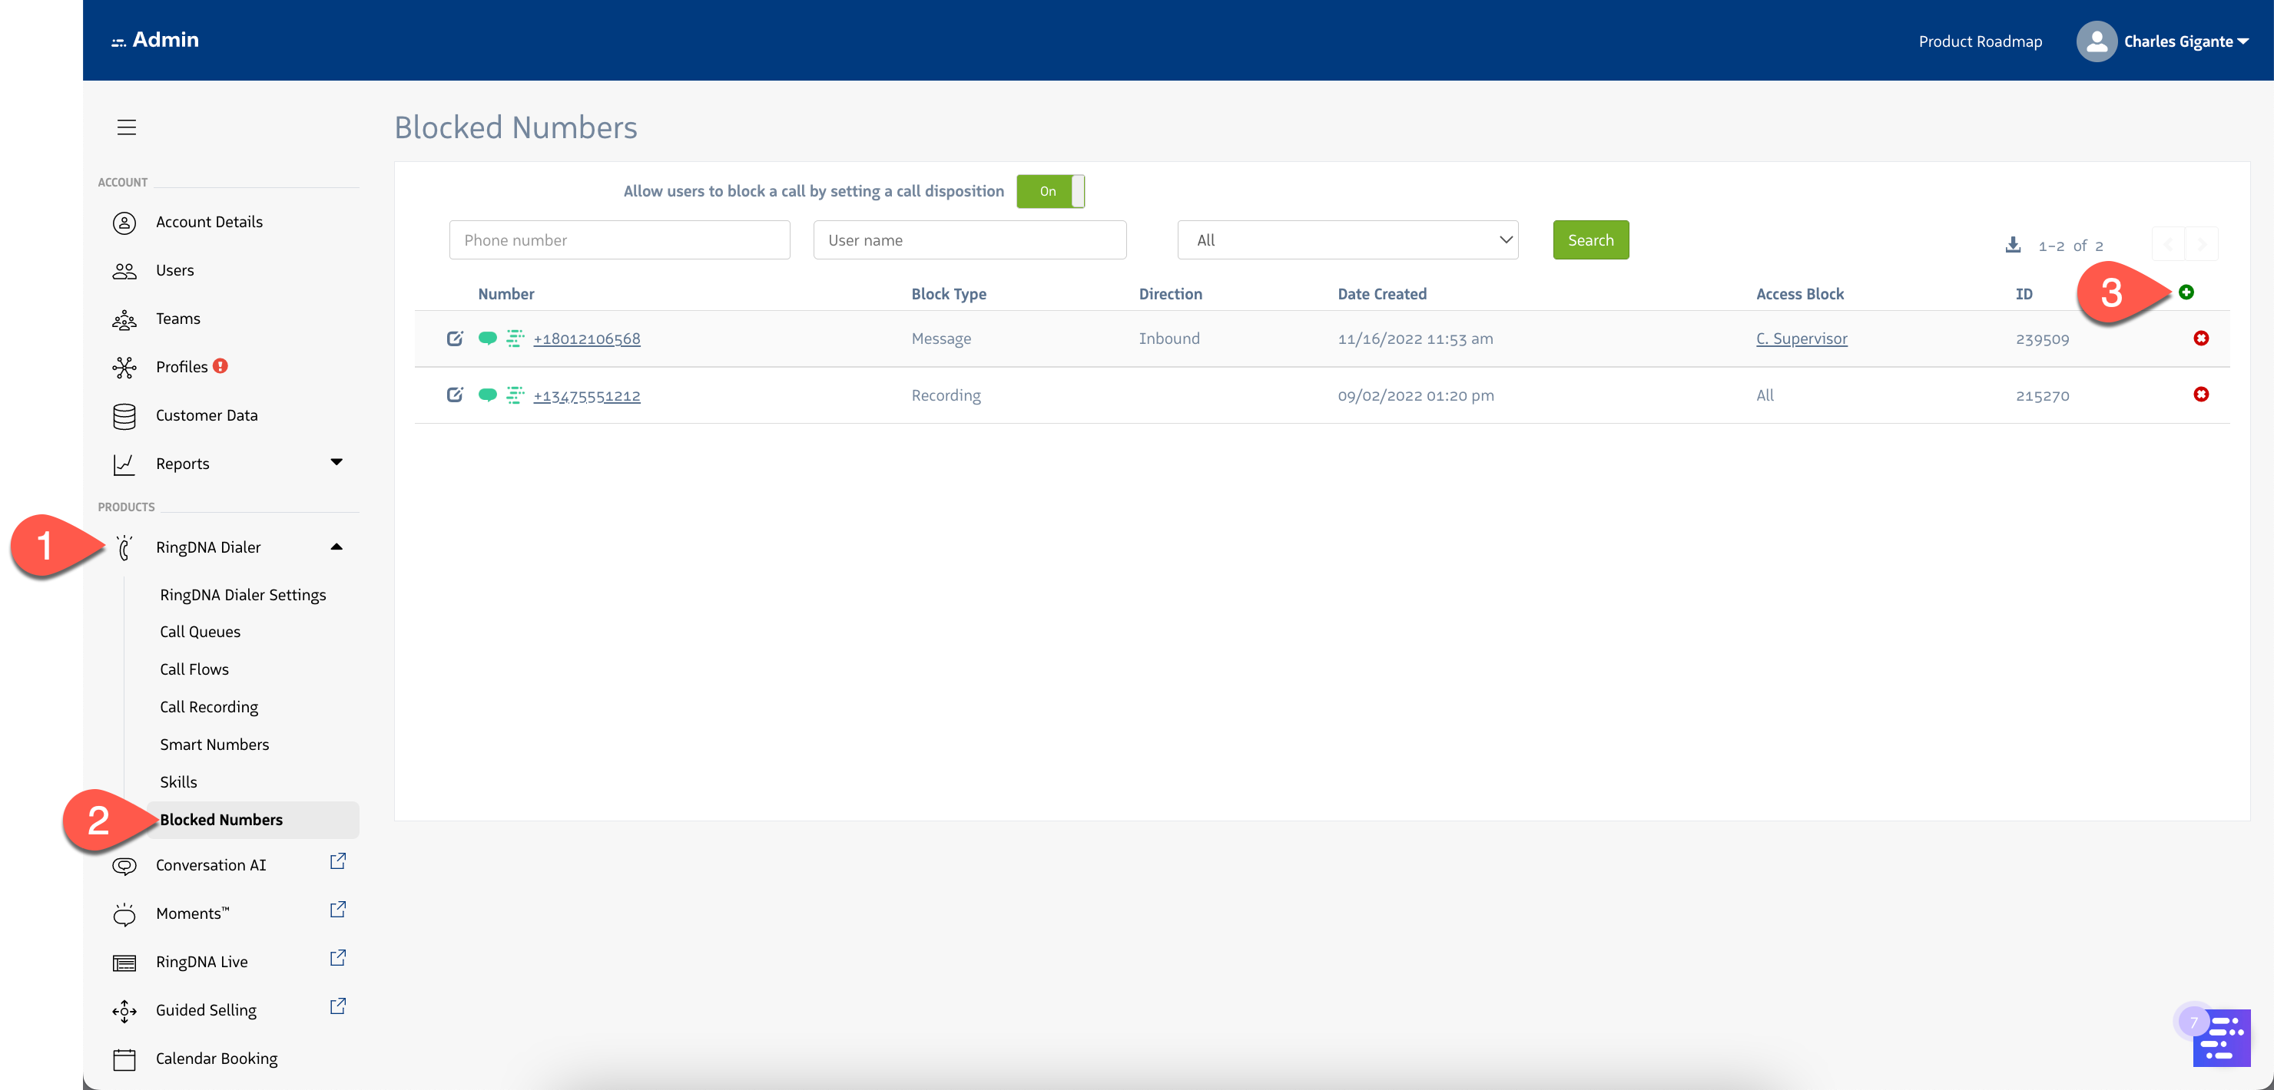Click message bubble icon for +18012106568
2274x1090 pixels.
click(x=487, y=338)
